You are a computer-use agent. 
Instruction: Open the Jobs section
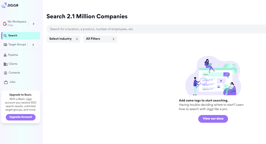coord(12,82)
